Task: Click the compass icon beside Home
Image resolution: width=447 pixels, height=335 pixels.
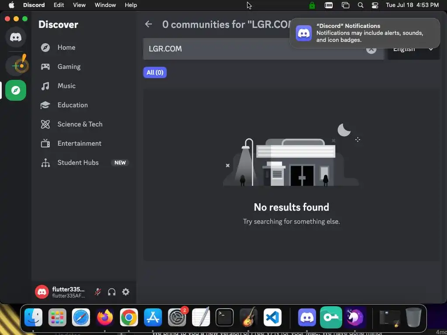Action: click(x=45, y=48)
